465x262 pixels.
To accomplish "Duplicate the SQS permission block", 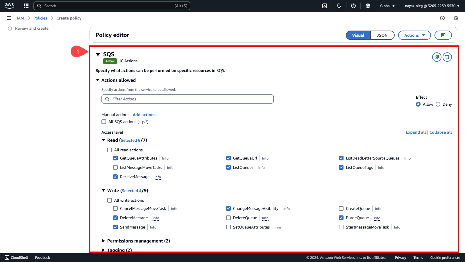I will tap(437, 57).
